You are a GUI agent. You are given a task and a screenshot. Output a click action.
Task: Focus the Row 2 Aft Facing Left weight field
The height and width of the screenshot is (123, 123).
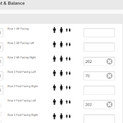tap(99, 47)
